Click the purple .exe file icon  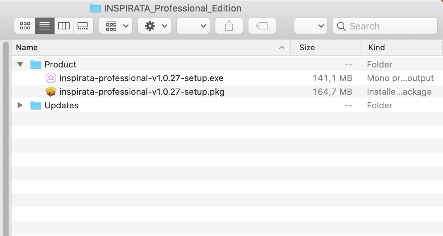pos(51,78)
